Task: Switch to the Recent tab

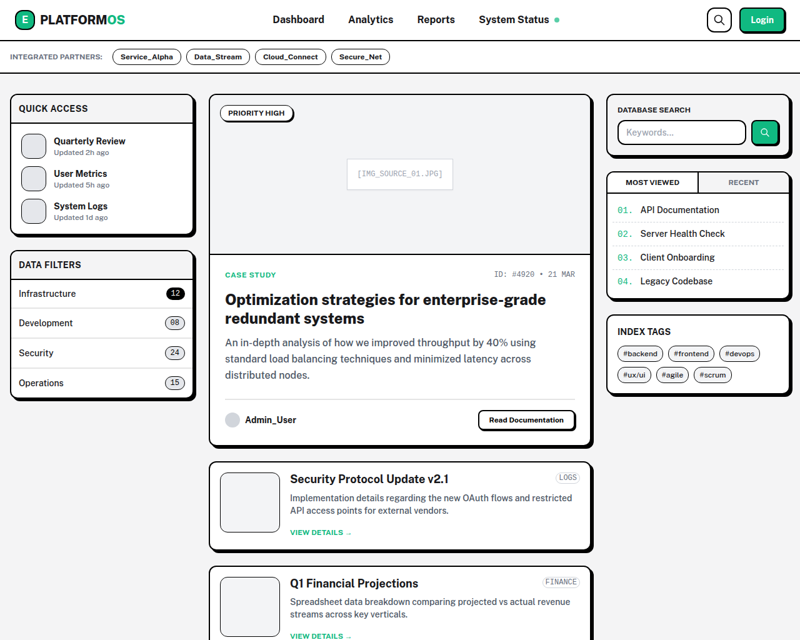Action: [744, 182]
